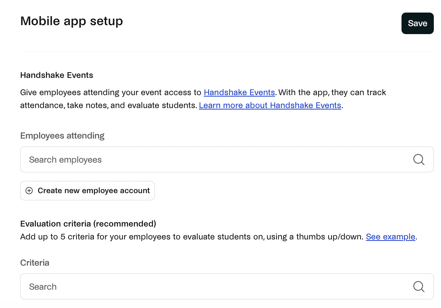Click the Handshake Events section heading

57,75
